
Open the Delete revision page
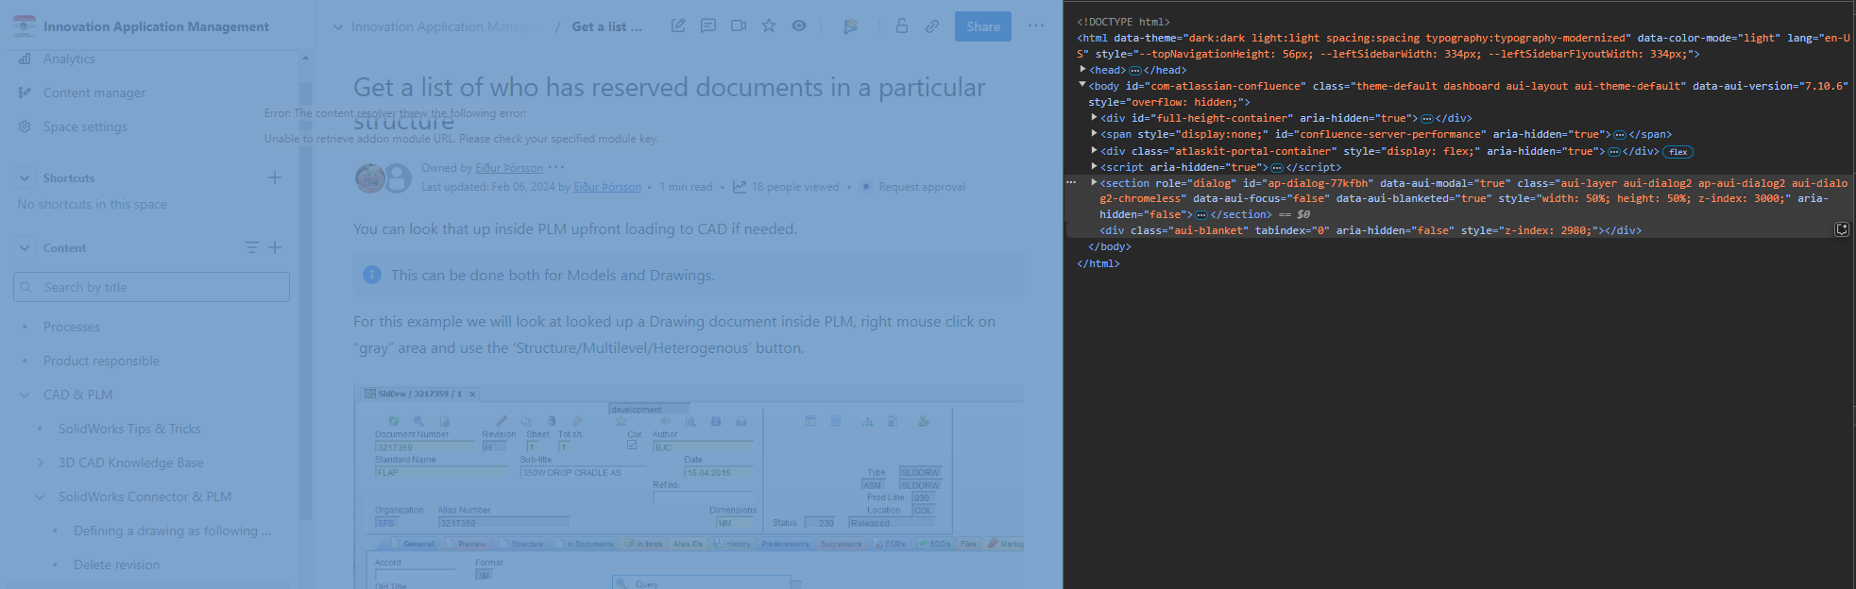click(117, 564)
